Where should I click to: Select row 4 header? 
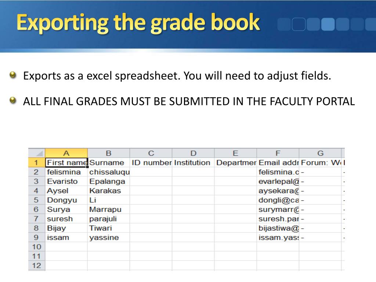coord(37,191)
